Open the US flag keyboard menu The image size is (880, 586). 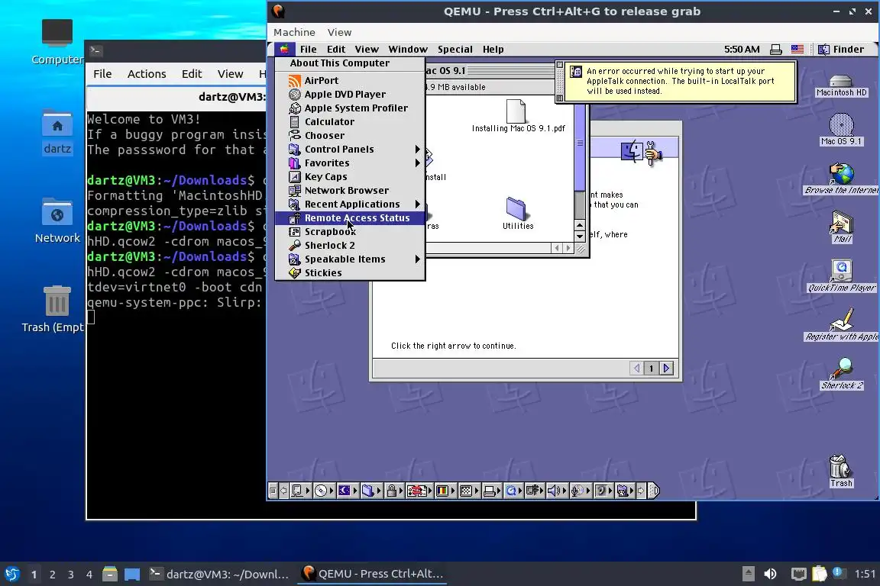797,50
